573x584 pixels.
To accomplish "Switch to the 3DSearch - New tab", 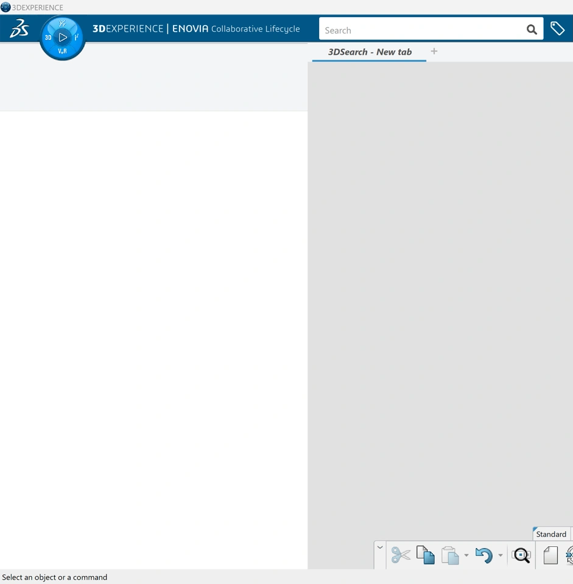I will 370,52.
